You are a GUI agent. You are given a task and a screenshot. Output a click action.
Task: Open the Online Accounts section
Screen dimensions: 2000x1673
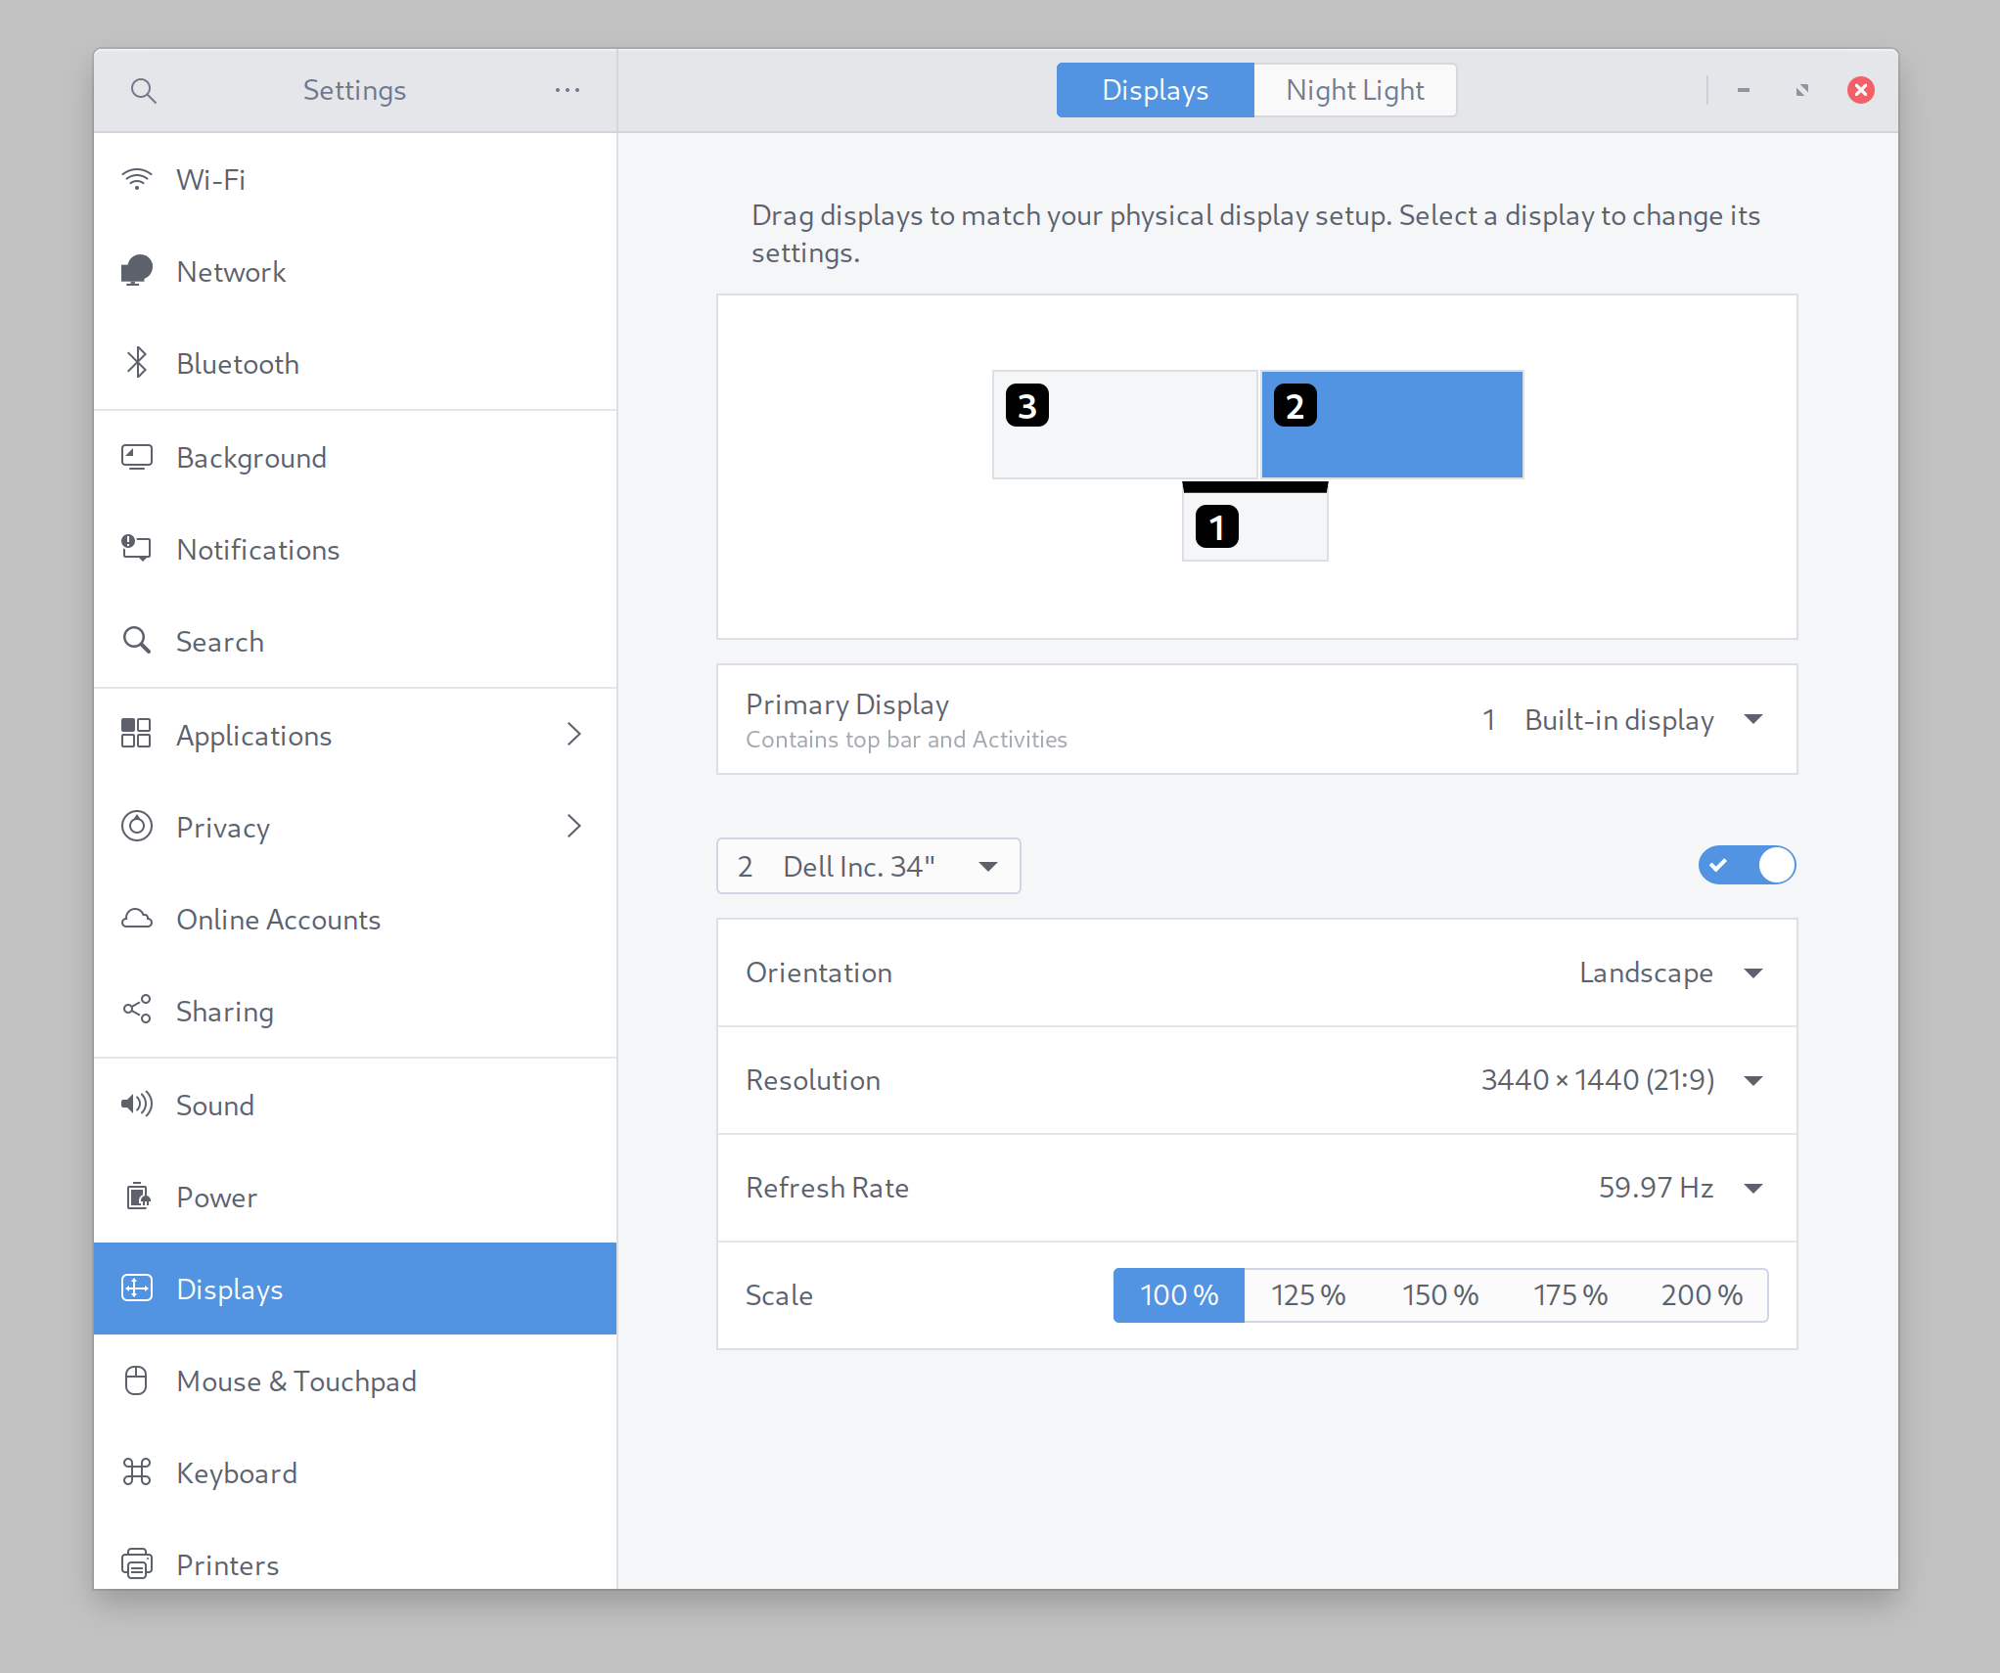[x=278, y=920]
